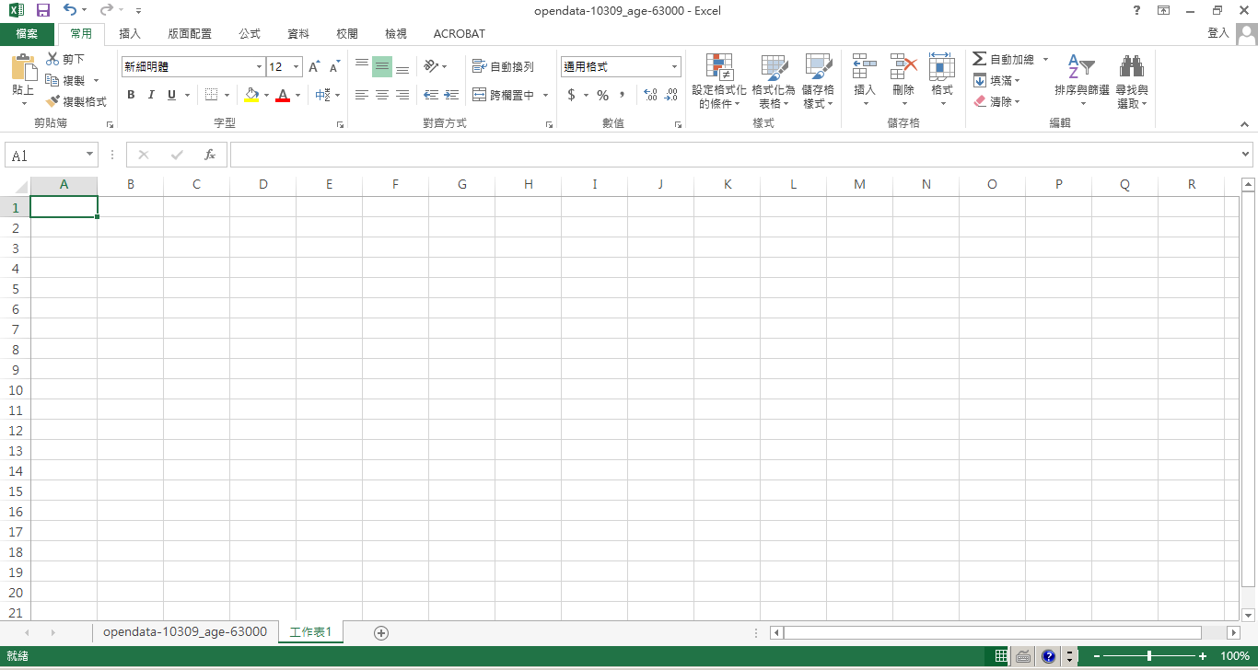This screenshot has height=670, width=1258.
Task: Expand the font name dropdown
Action: 259,67
